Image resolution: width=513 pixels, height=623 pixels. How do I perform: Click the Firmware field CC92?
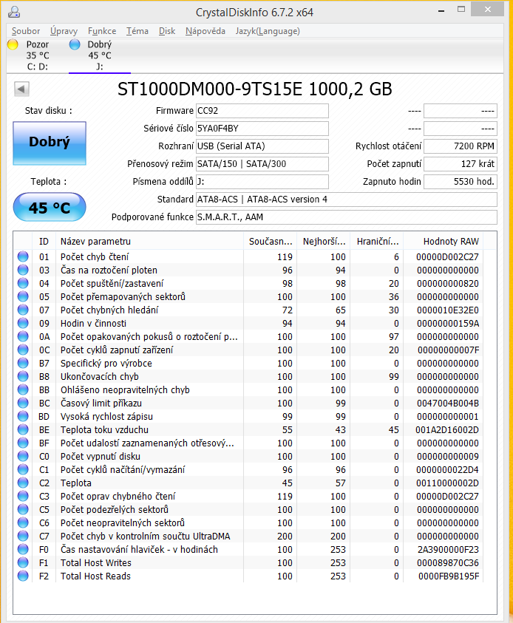[x=262, y=111]
